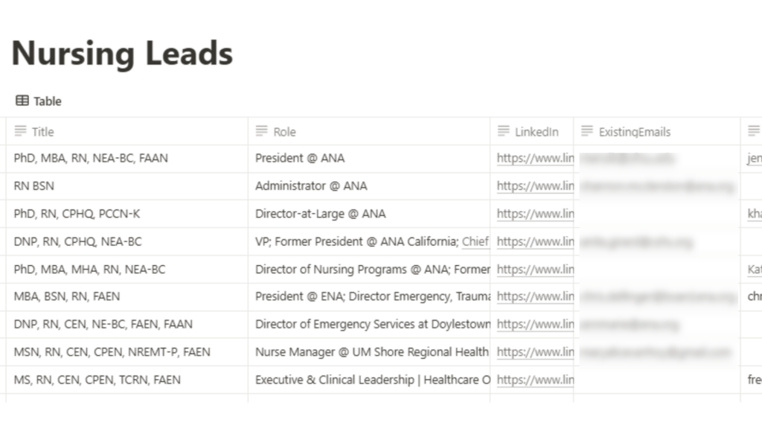Screen dimensions: 762x429
Task: Open LinkedIn link for Nurse Manager row
Action: (535, 352)
